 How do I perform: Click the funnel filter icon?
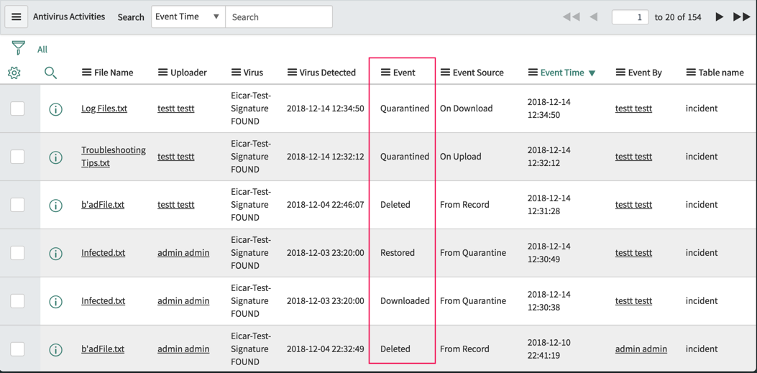19,48
